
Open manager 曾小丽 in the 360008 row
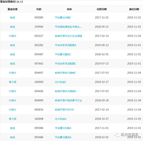click(x=12, y=119)
